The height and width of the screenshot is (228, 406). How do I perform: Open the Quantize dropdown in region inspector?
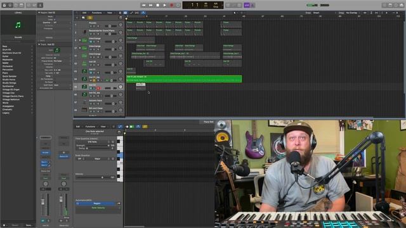pyautogui.click(x=62, y=23)
